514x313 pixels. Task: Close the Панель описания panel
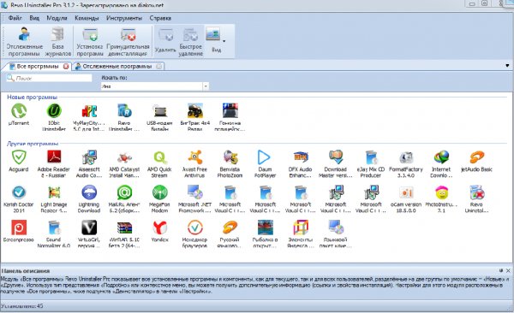pyautogui.click(x=508, y=271)
